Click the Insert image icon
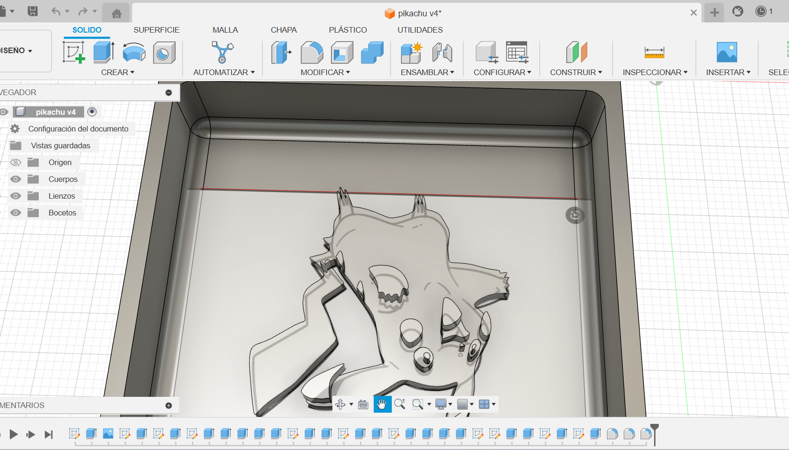The height and width of the screenshot is (450, 789). tap(727, 52)
